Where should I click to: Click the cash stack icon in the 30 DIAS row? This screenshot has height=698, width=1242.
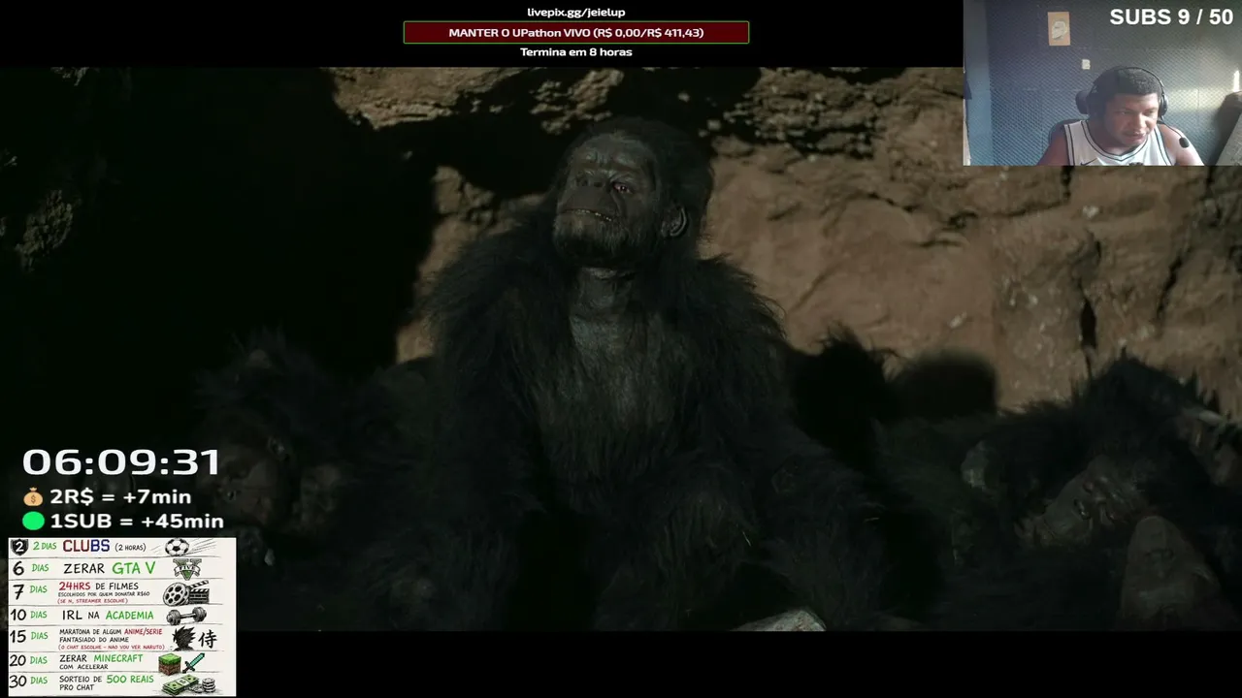[188, 684]
